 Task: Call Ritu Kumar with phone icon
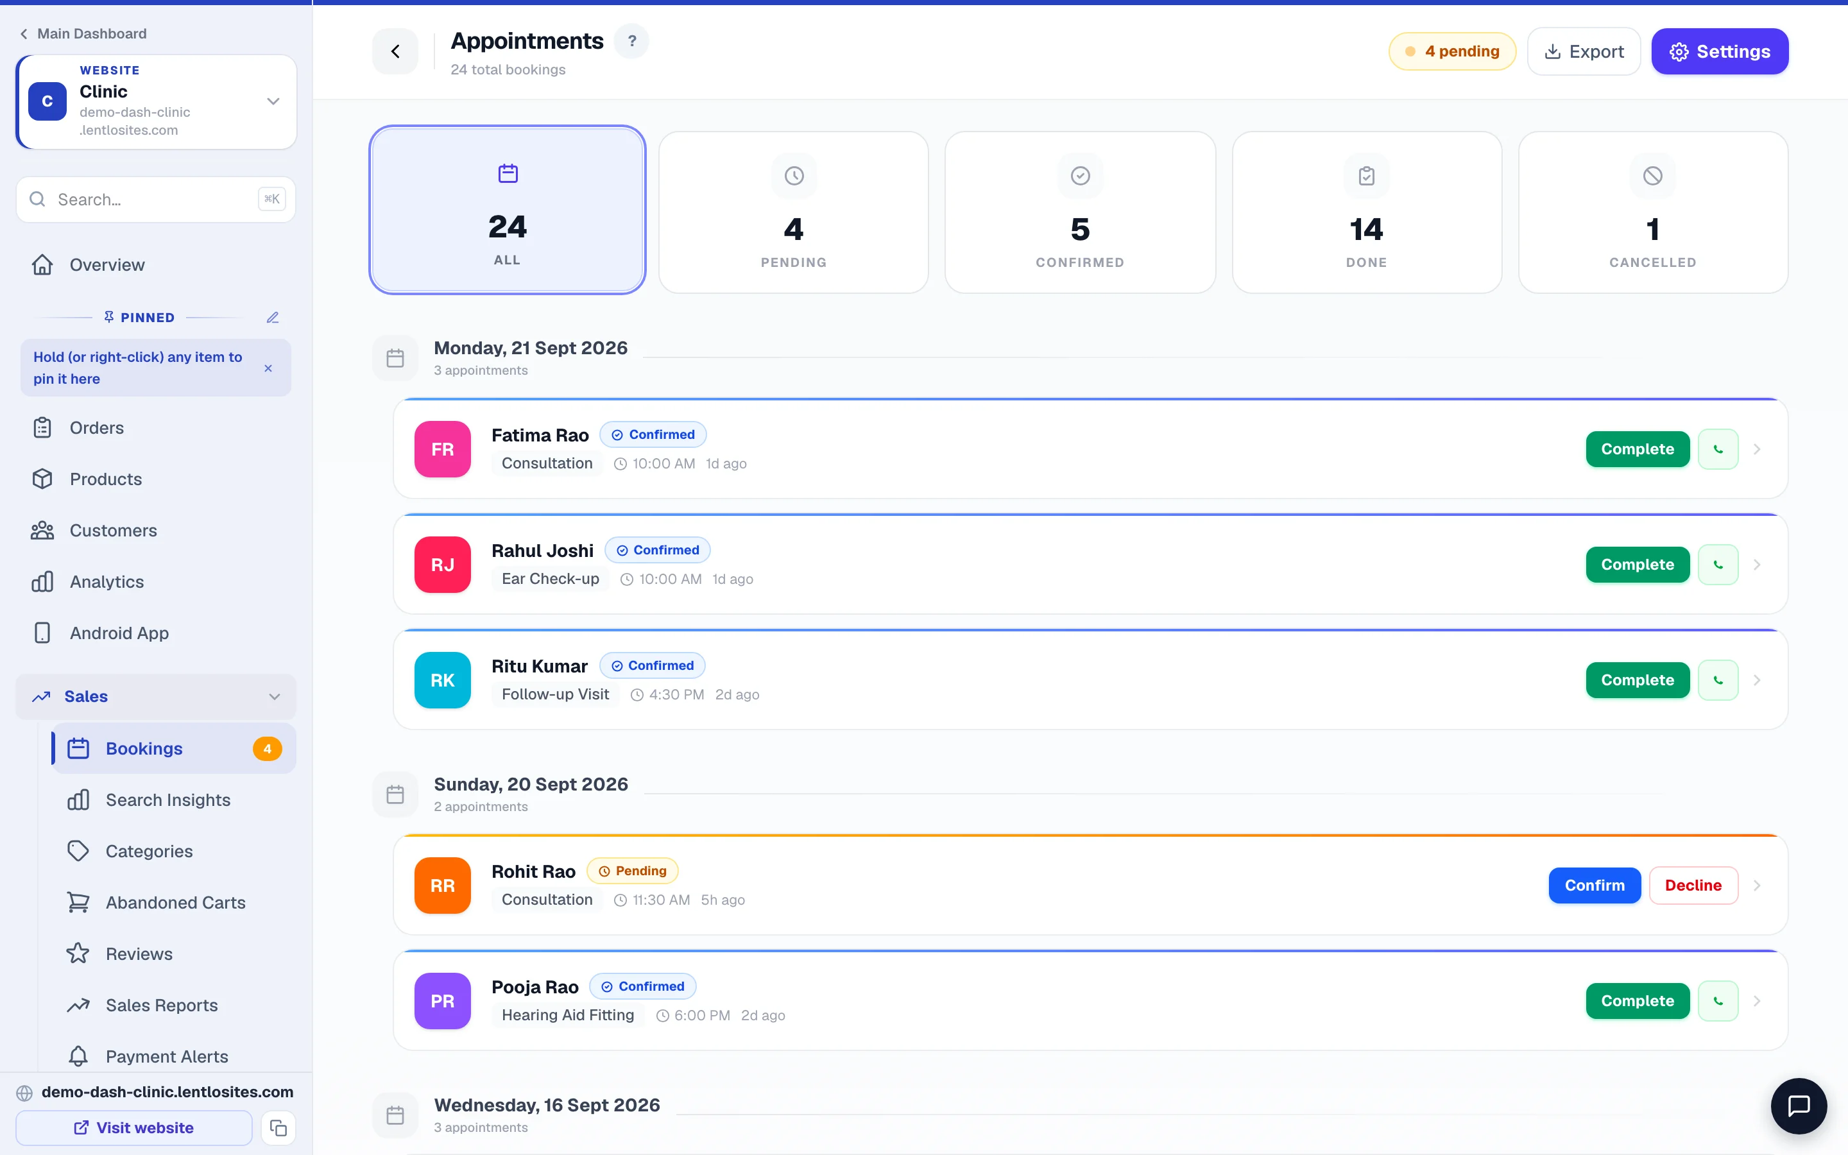coord(1717,680)
